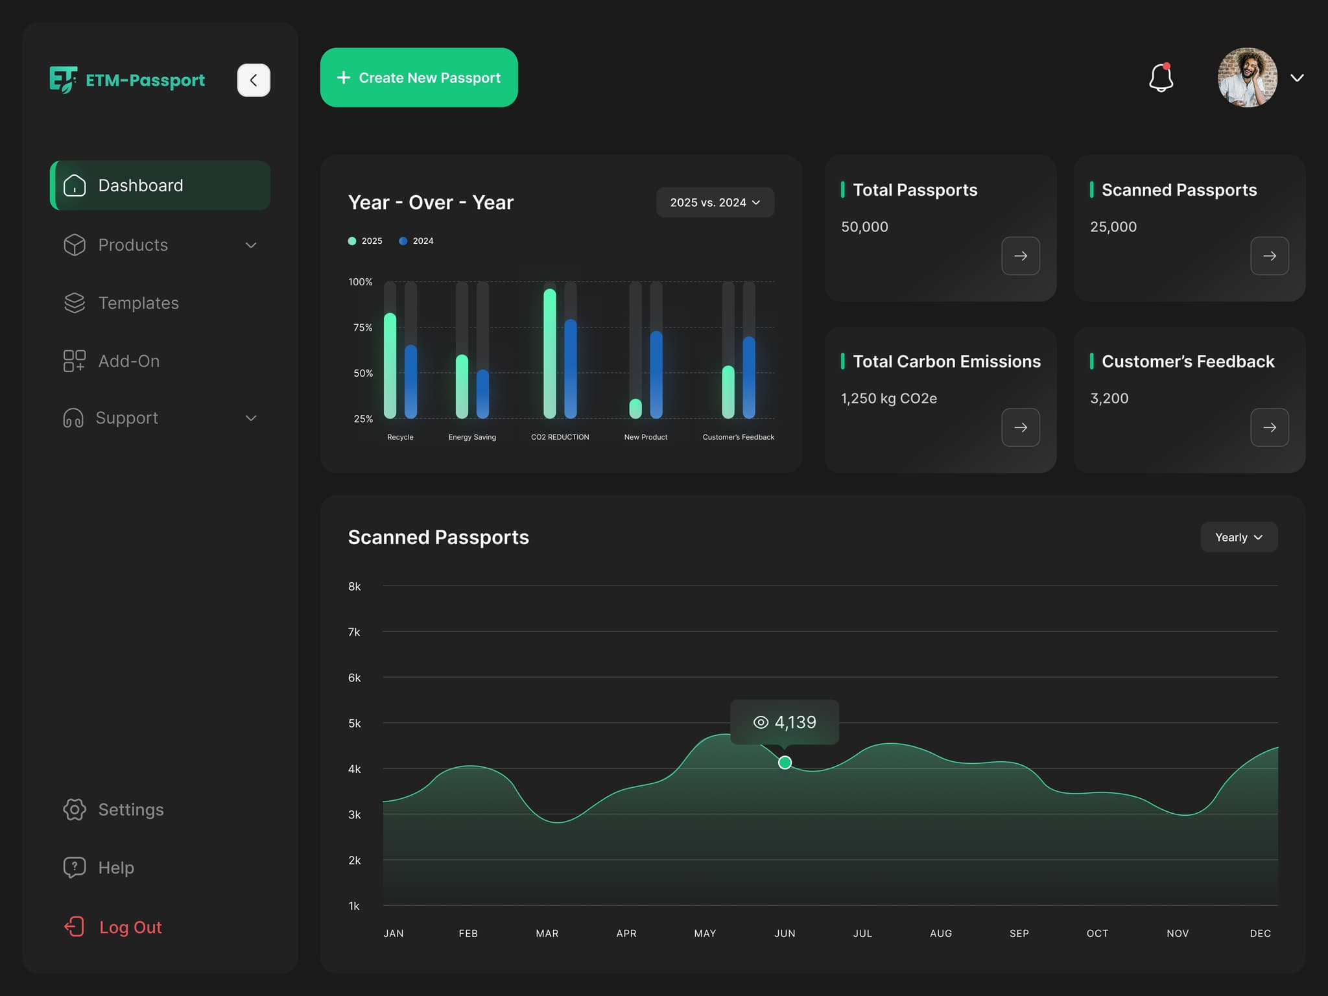The height and width of the screenshot is (996, 1328).
Task: Open the Scanned Passports card arrow button
Action: pos(1270,256)
